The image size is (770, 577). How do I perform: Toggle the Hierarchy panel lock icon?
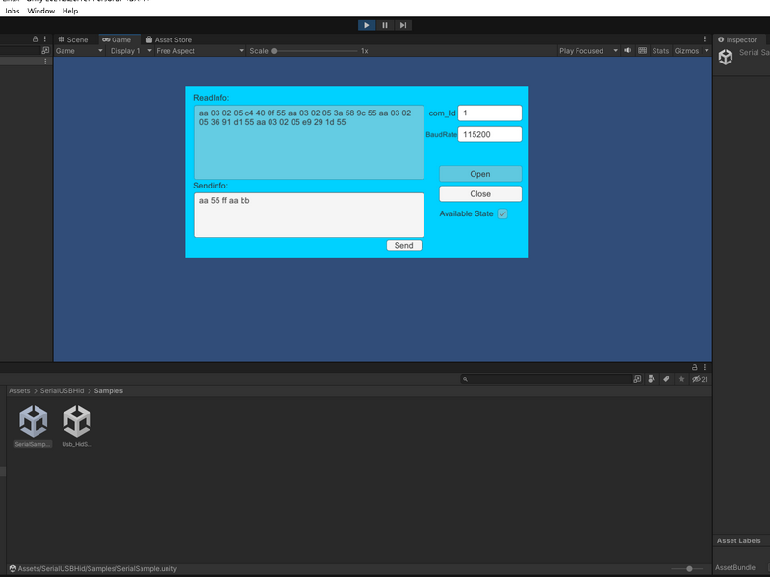(35, 38)
